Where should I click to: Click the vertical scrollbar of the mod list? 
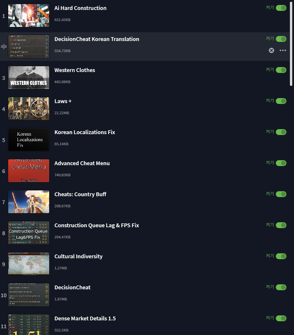coord(291,44)
